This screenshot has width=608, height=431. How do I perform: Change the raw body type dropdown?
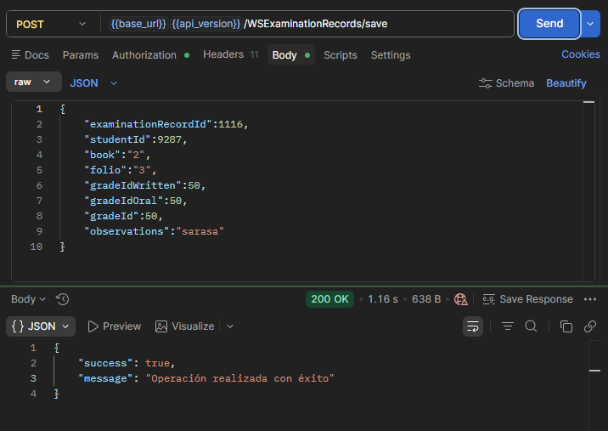click(x=34, y=82)
